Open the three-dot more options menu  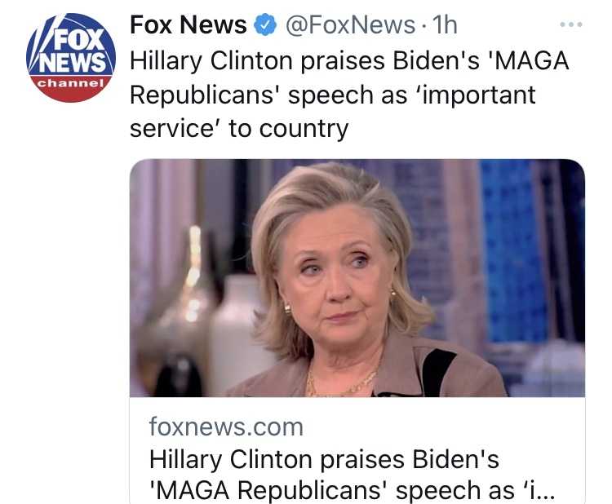tap(571, 24)
